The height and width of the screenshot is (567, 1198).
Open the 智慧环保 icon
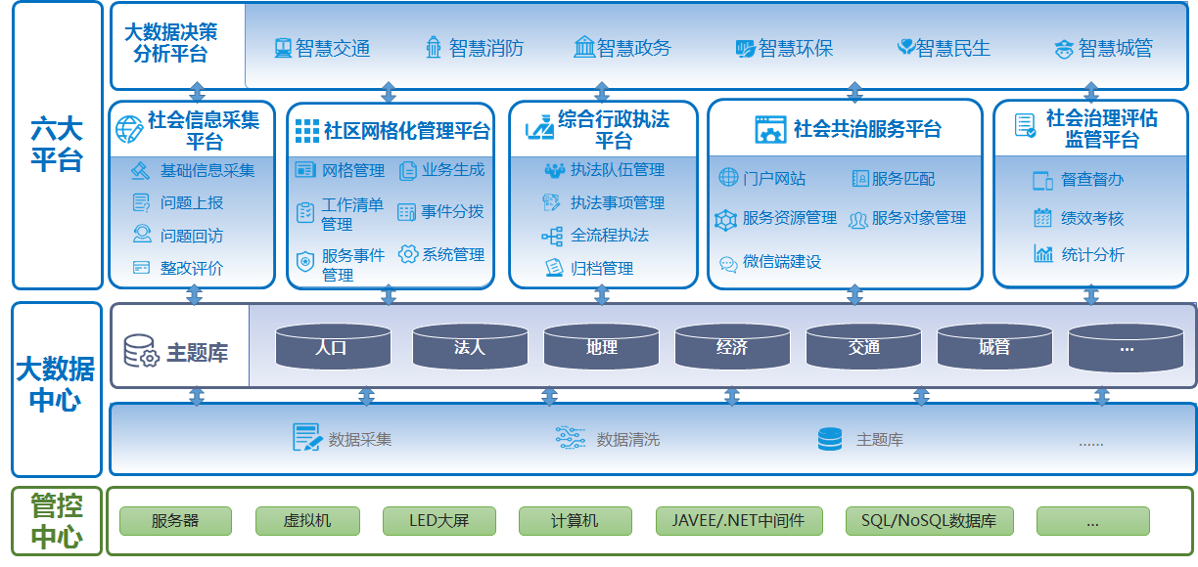click(x=745, y=48)
